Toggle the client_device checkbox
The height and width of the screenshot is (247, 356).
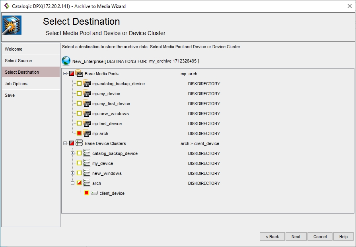(x=87, y=193)
